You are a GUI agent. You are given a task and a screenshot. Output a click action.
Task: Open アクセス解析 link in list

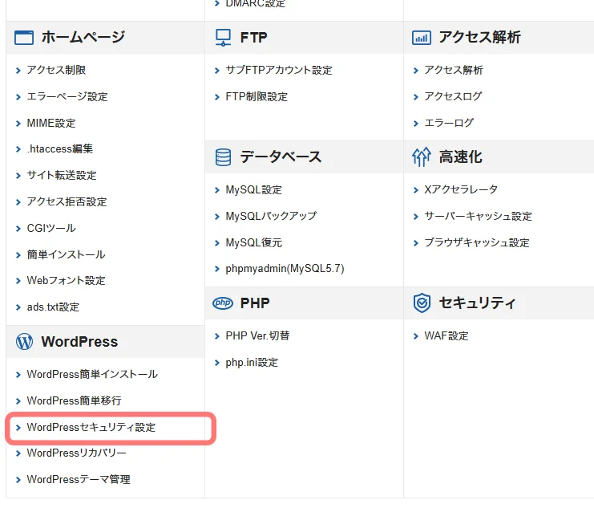coord(454,70)
